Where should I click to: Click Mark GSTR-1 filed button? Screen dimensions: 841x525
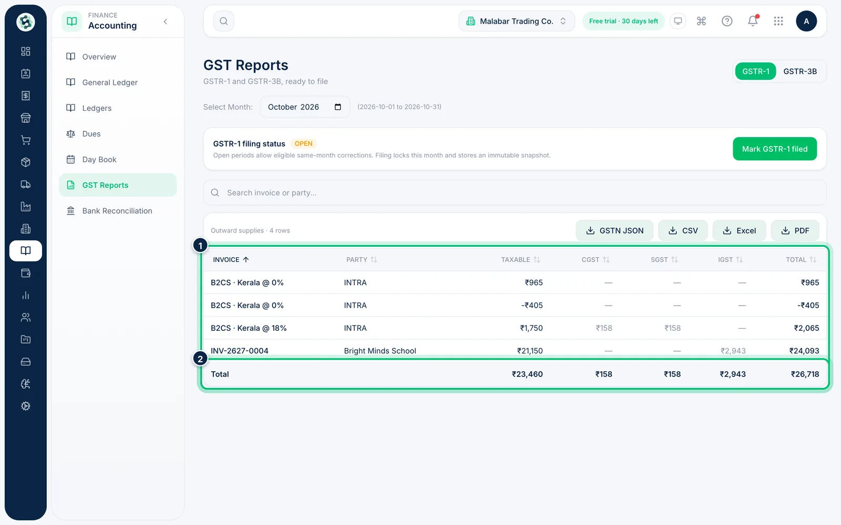(x=775, y=149)
